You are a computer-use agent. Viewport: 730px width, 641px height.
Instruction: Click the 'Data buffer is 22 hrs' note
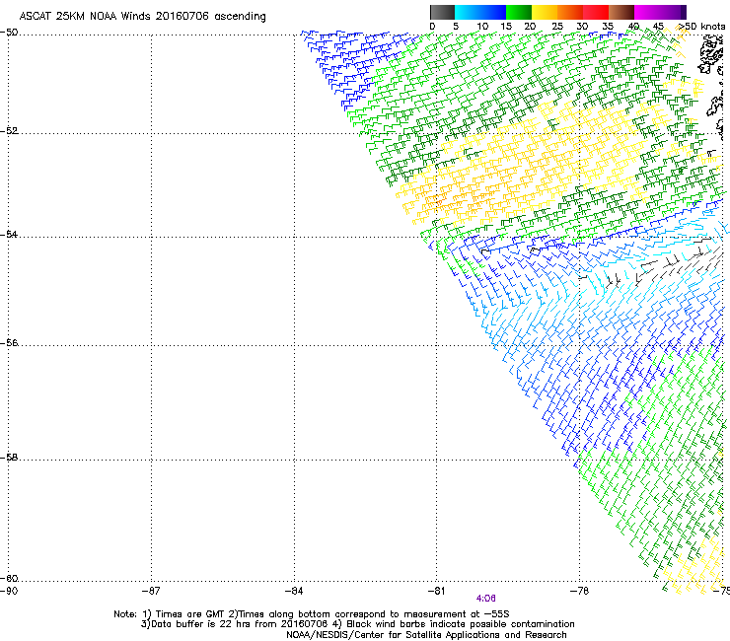point(357,624)
